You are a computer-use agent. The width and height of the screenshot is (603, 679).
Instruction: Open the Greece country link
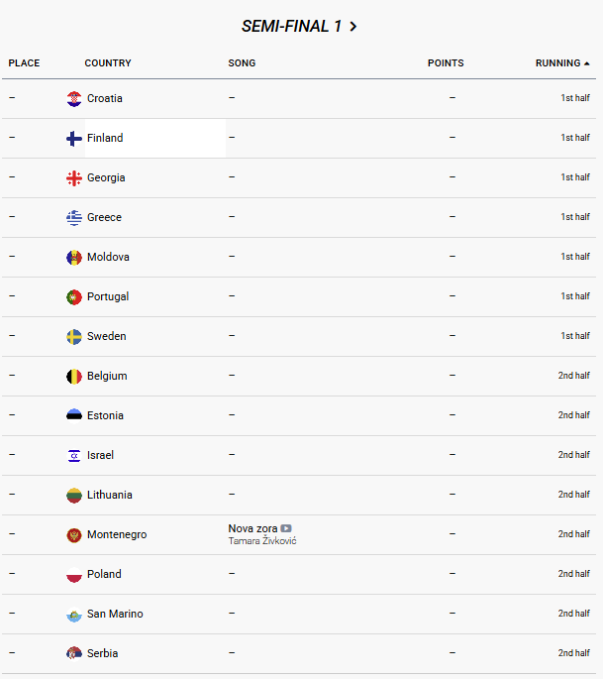click(x=104, y=217)
